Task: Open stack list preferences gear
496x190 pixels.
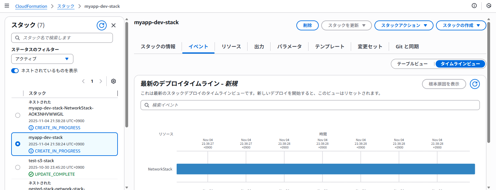Action: tap(114, 81)
